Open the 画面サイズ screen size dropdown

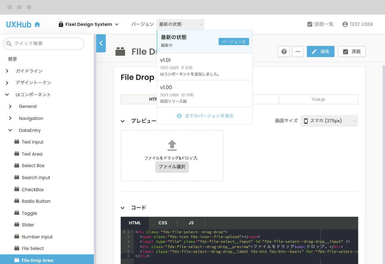tap(329, 121)
